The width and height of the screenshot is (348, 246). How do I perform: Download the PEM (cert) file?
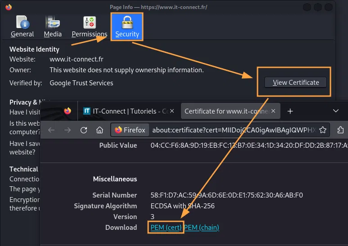pos(166,228)
